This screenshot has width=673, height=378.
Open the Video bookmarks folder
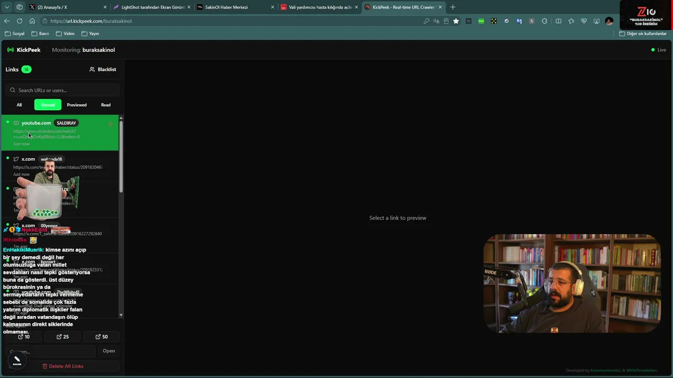[65, 34]
